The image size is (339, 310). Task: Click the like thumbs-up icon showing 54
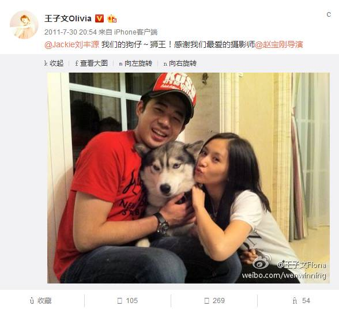coord(295,301)
